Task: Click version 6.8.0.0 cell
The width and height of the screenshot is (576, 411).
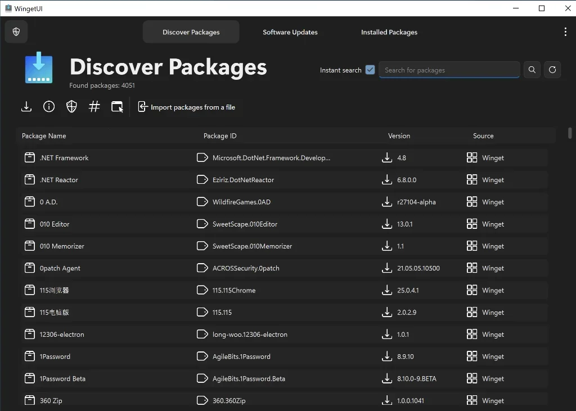Action: (407, 179)
